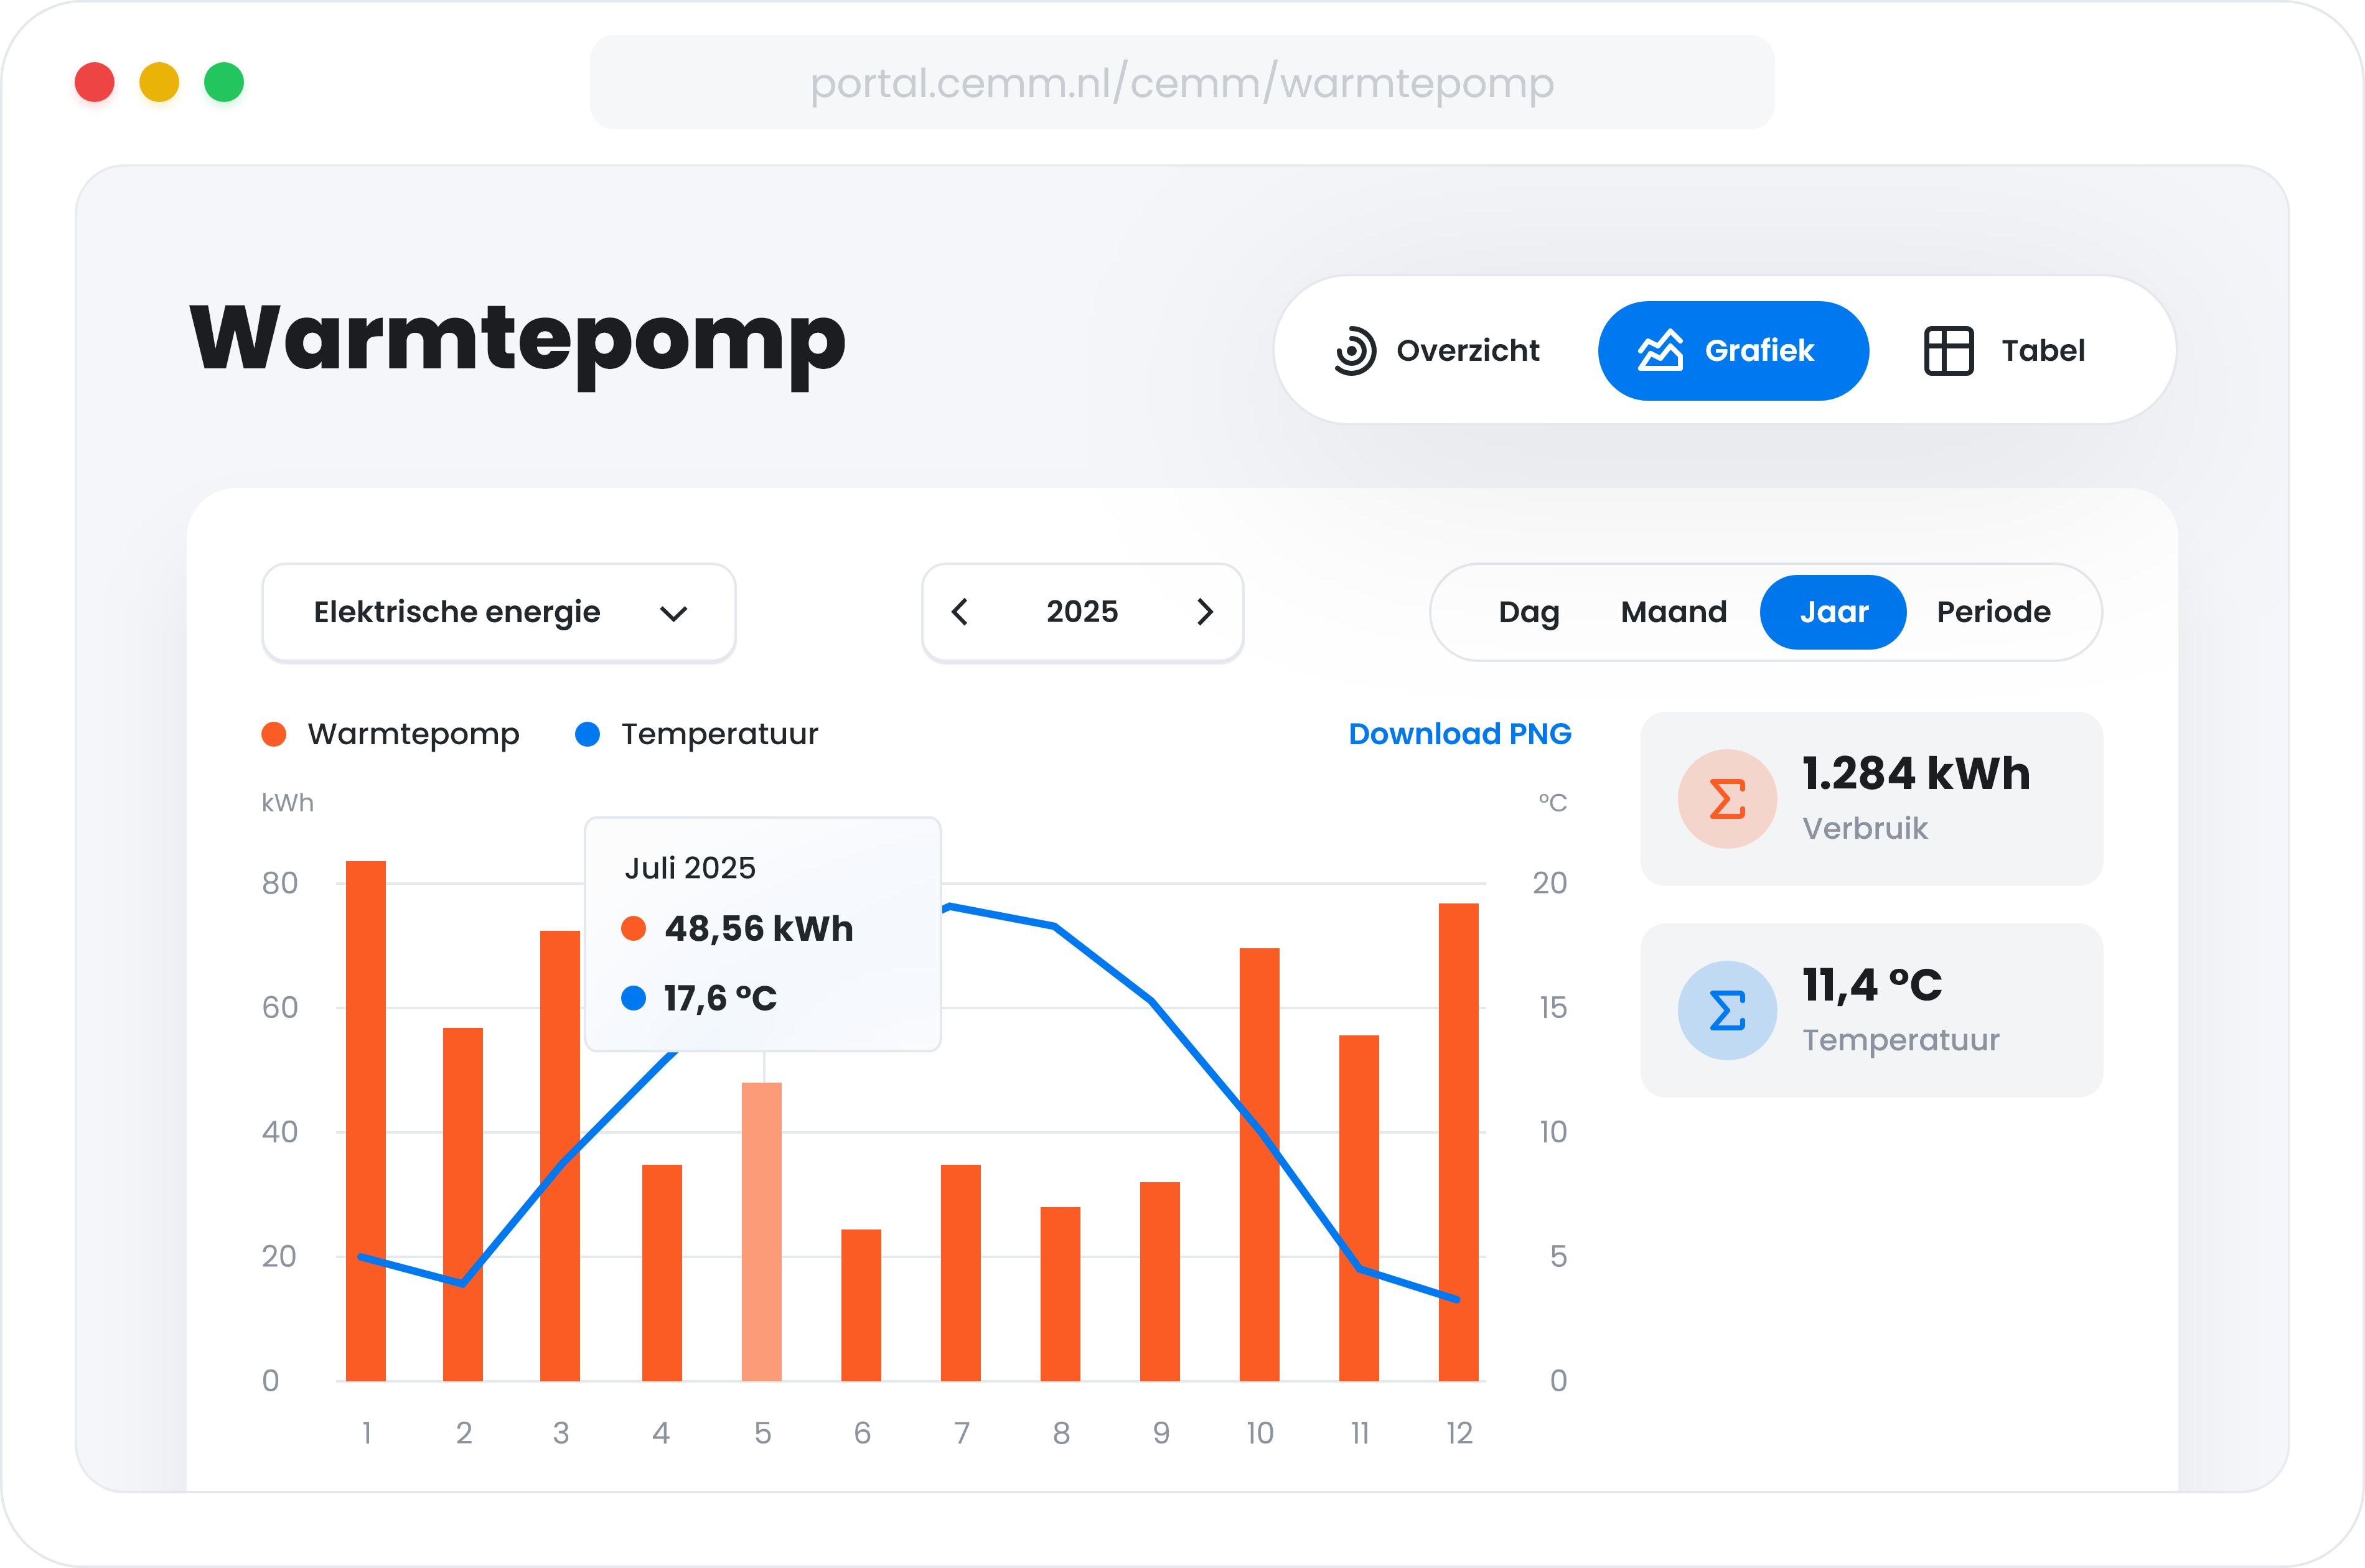Screen dimensions: 2365x1568
Task: Click the green window dot
Action: [x=224, y=82]
